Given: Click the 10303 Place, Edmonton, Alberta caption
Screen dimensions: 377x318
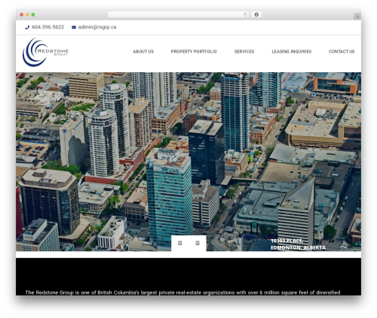Looking at the screenshot, I should 298,244.
